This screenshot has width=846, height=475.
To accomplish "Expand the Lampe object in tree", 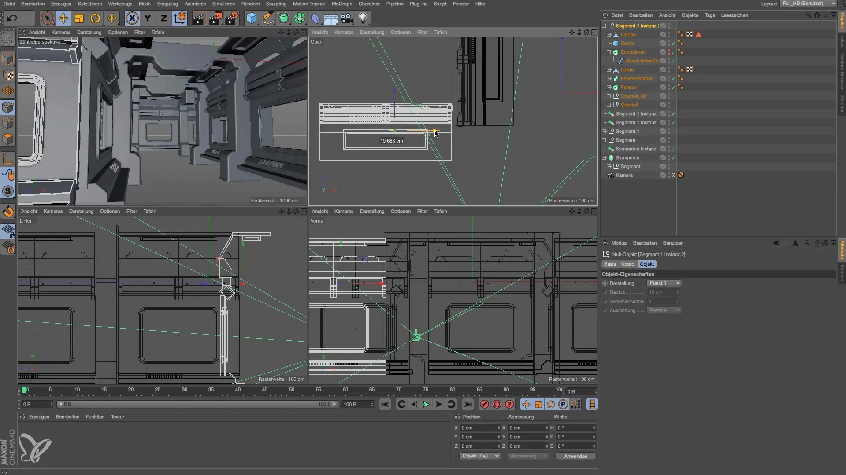I will point(609,34).
